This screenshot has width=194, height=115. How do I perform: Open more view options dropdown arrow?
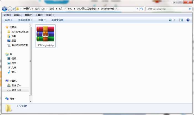174,20
